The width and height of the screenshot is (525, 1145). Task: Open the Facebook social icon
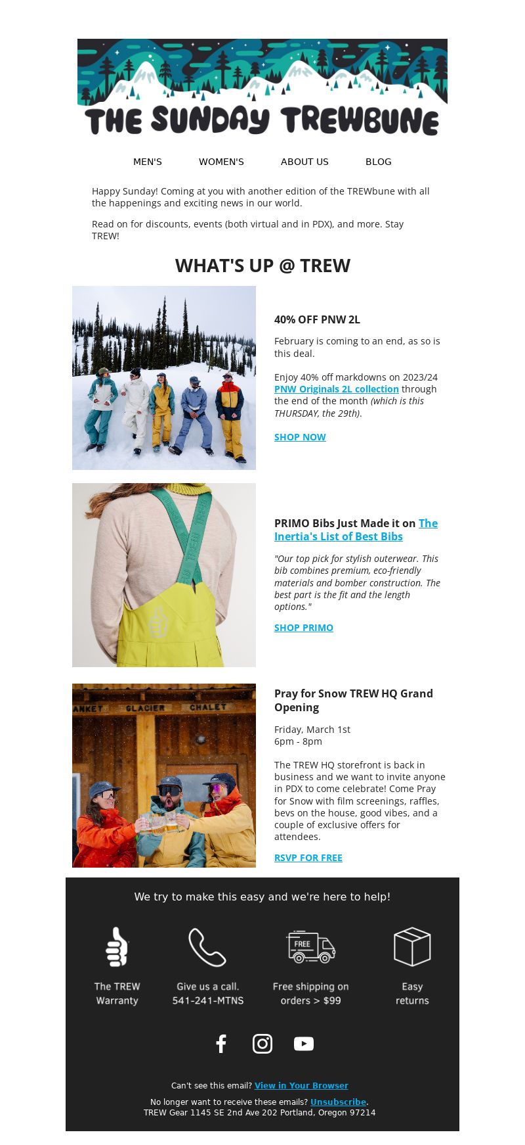point(221,1044)
